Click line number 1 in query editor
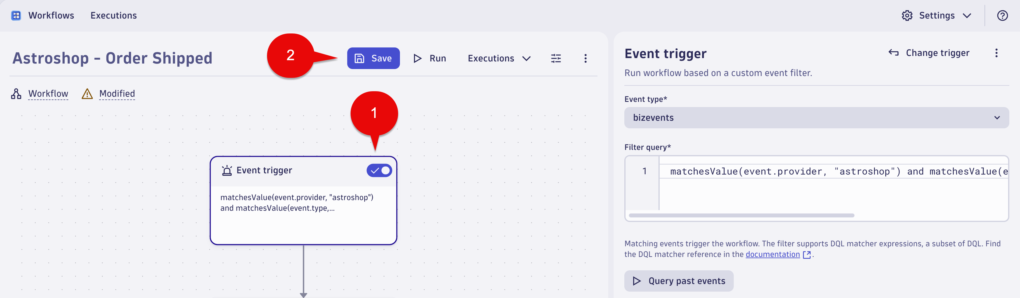 tap(645, 171)
